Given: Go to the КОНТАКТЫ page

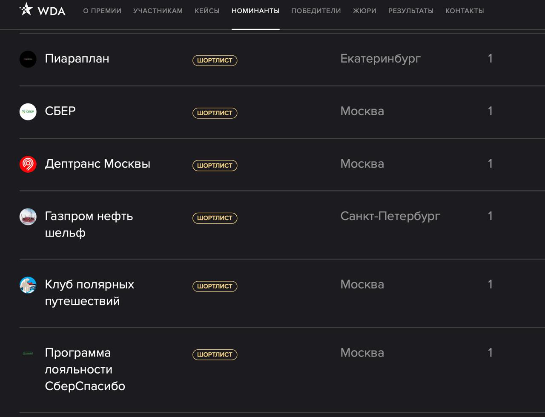Looking at the screenshot, I should (465, 11).
